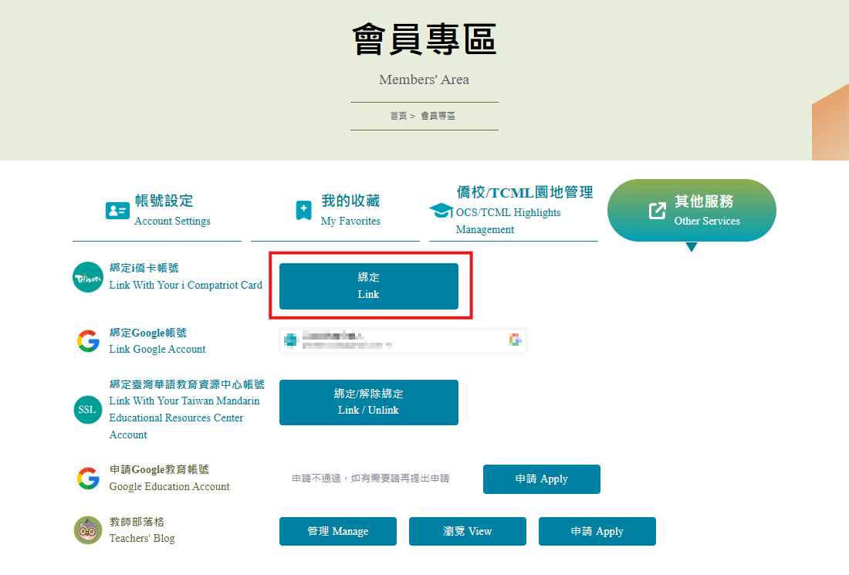Click the My Favorites bookmark icon
The width and height of the screenshot is (849, 575).
pos(304,211)
